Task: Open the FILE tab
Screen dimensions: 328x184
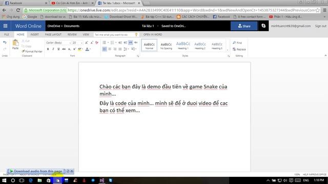Action: (x=7, y=35)
